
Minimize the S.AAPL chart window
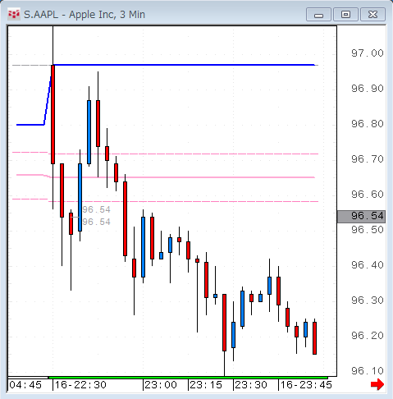tap(318, 15)
